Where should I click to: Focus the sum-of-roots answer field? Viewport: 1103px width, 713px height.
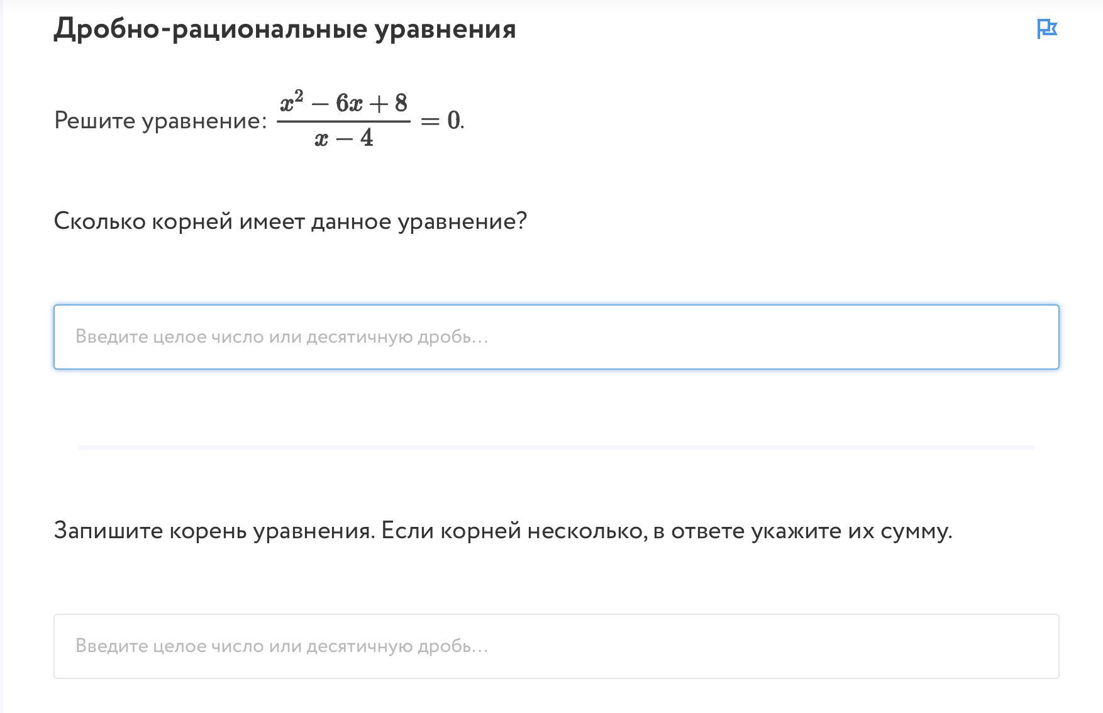point(557,646)
